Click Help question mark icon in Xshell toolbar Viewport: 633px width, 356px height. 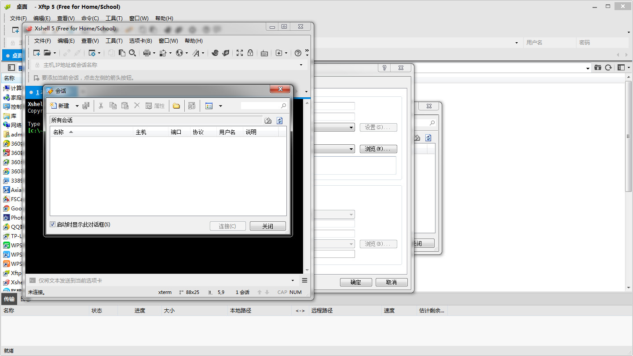pyautogui.click(x=298, y=53)
